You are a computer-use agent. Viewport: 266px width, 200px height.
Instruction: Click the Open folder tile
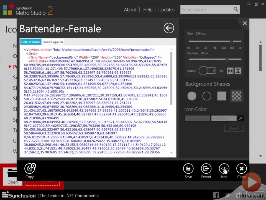(12, 176)
